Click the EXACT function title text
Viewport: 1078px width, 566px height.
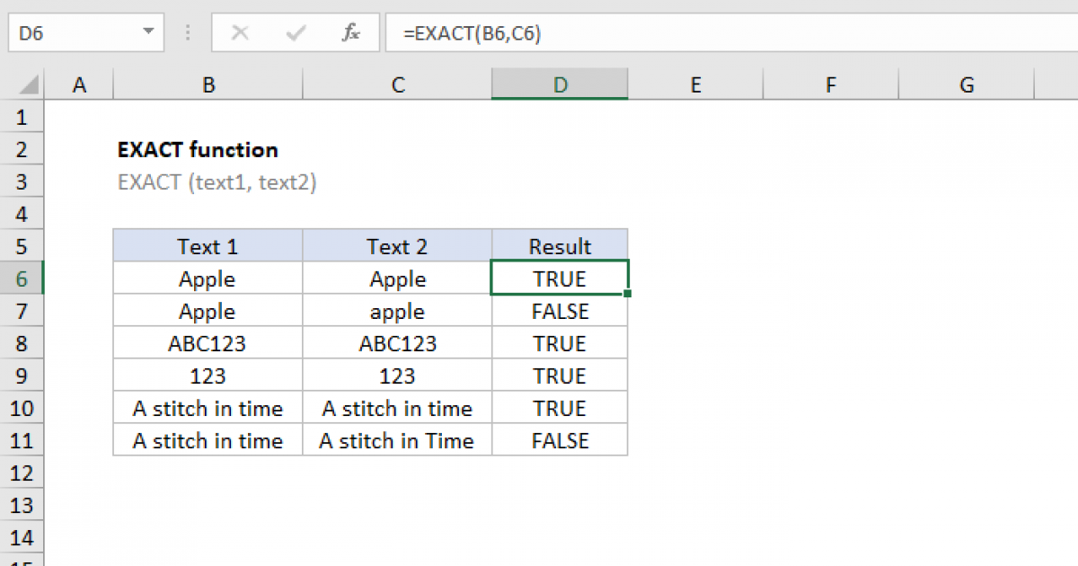(198, 150)
